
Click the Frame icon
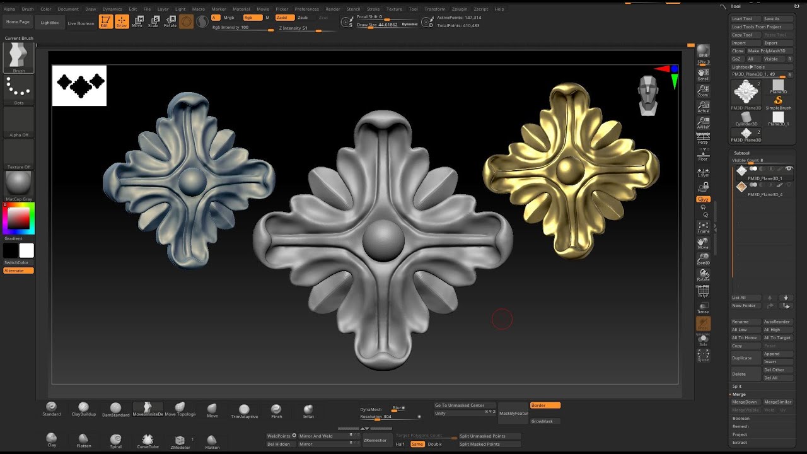pos(703,227)
